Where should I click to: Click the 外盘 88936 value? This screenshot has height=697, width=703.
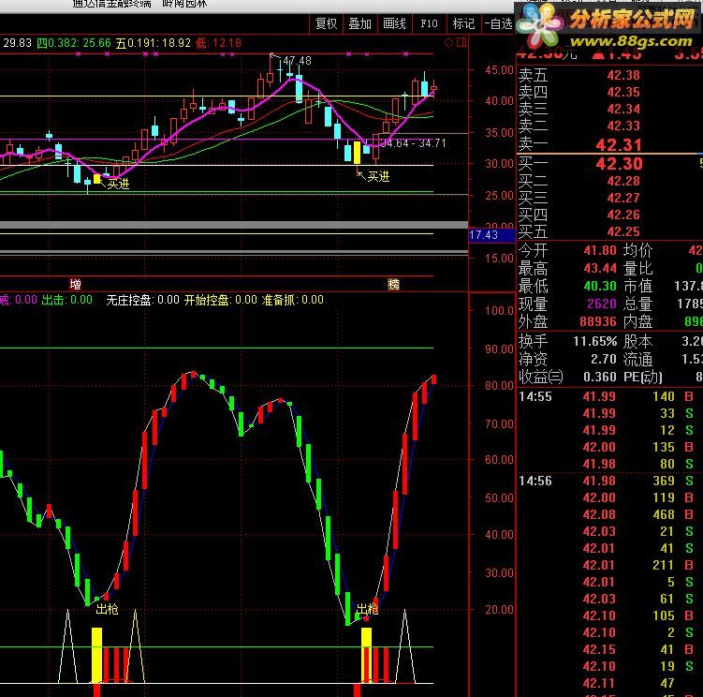click(598, 321)
